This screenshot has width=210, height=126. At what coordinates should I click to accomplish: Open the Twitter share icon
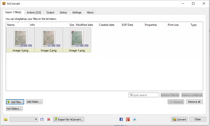[135, 119]
